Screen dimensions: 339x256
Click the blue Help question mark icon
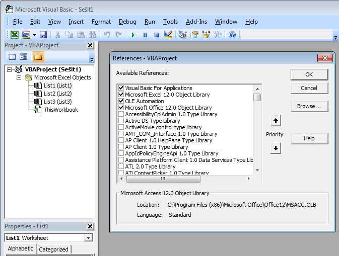click(x=232, y=35)
